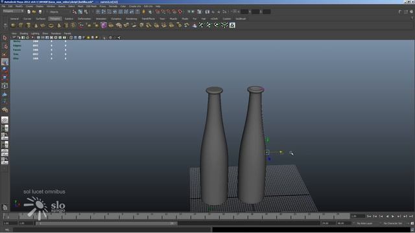
Task: Click the current frame field
Action: [357, 216]
